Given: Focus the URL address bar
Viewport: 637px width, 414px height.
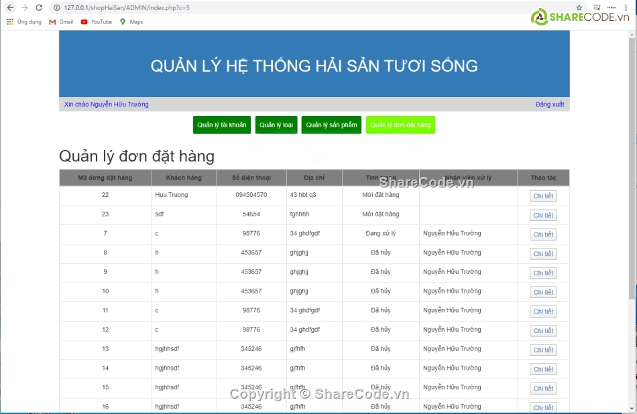Looking at the screenshot, I should tap(317, 8).
